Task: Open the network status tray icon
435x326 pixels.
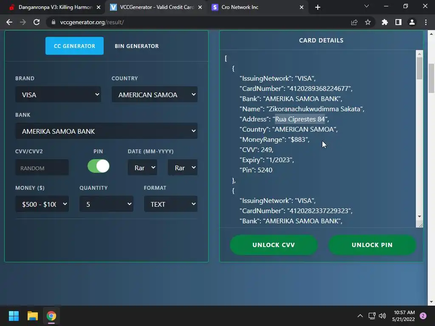Action: point(372,316)
